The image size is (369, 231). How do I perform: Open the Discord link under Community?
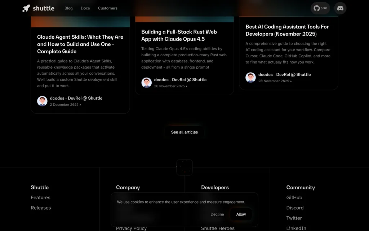pyautogui.click(x=295, y=208)
